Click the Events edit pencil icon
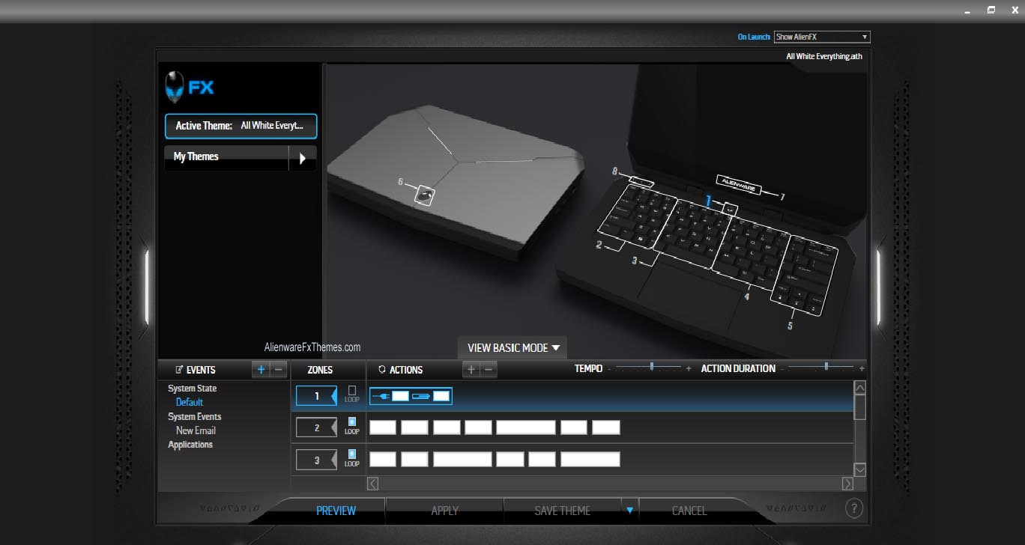The width and height of the screenshot is (1025, 545). [179, 370]
